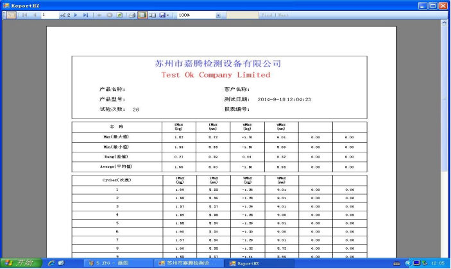Open the 100% zoom dropdown
Image resolution: width=451 pixels, height=269 pixels.
tap(218, 15)
